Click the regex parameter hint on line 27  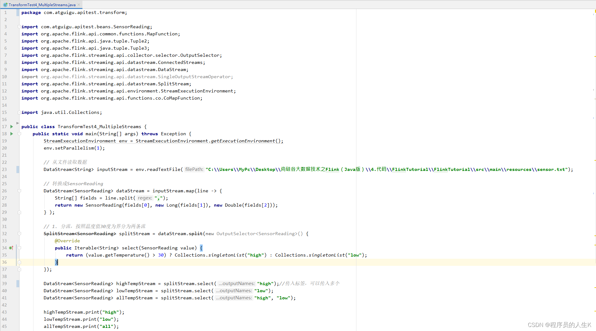[145, 198]
